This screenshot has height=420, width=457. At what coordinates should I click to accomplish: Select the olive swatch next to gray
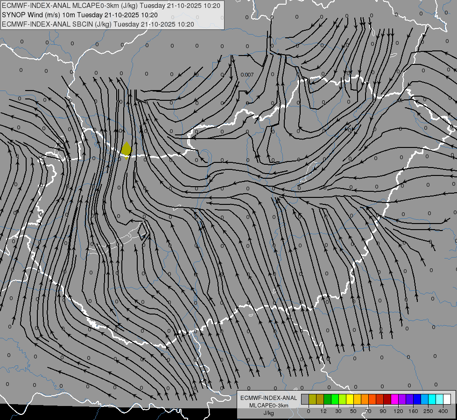[312, 399]
